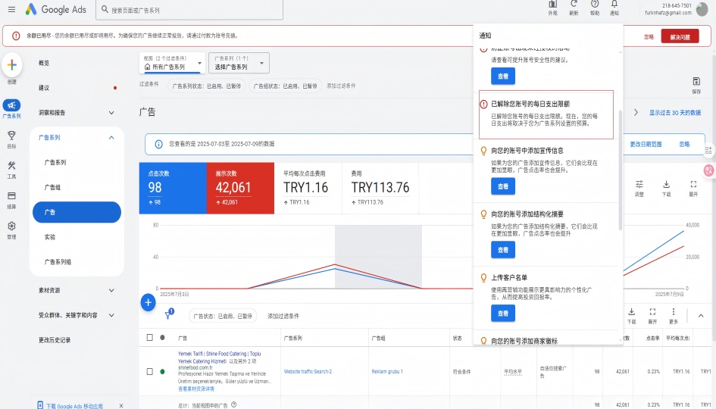Open the 所有广告系列 view dropdown
The image size is (716, 409).
coord(173,63)
